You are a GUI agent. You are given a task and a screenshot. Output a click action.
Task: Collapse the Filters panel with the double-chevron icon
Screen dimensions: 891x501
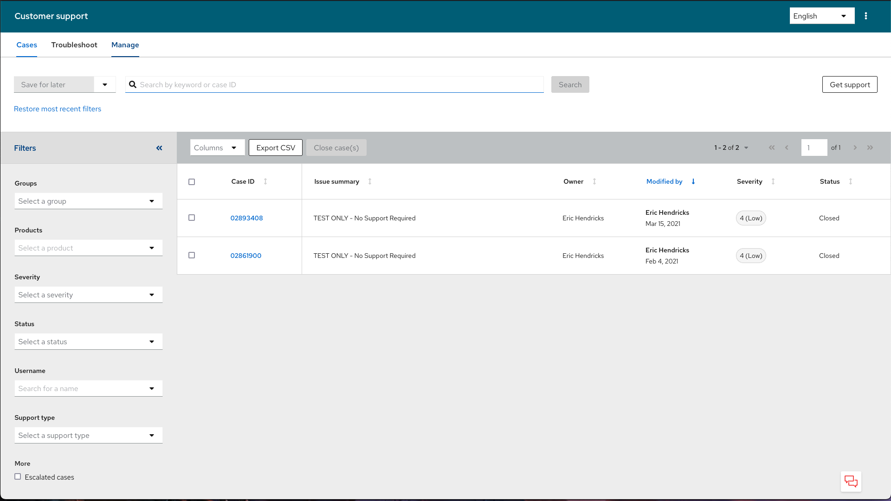(x=159, y=148)
